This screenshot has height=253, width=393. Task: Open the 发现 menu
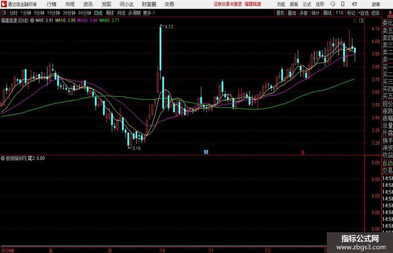(106, 4)
